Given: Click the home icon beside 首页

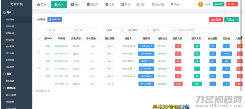Looking at the screenshot, I should [x=38, y=5].
